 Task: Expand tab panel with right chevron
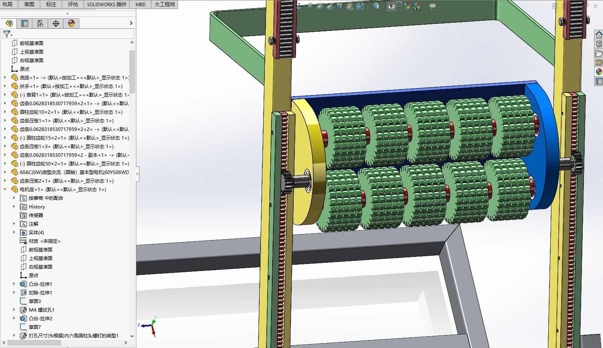tap(131, 23)
